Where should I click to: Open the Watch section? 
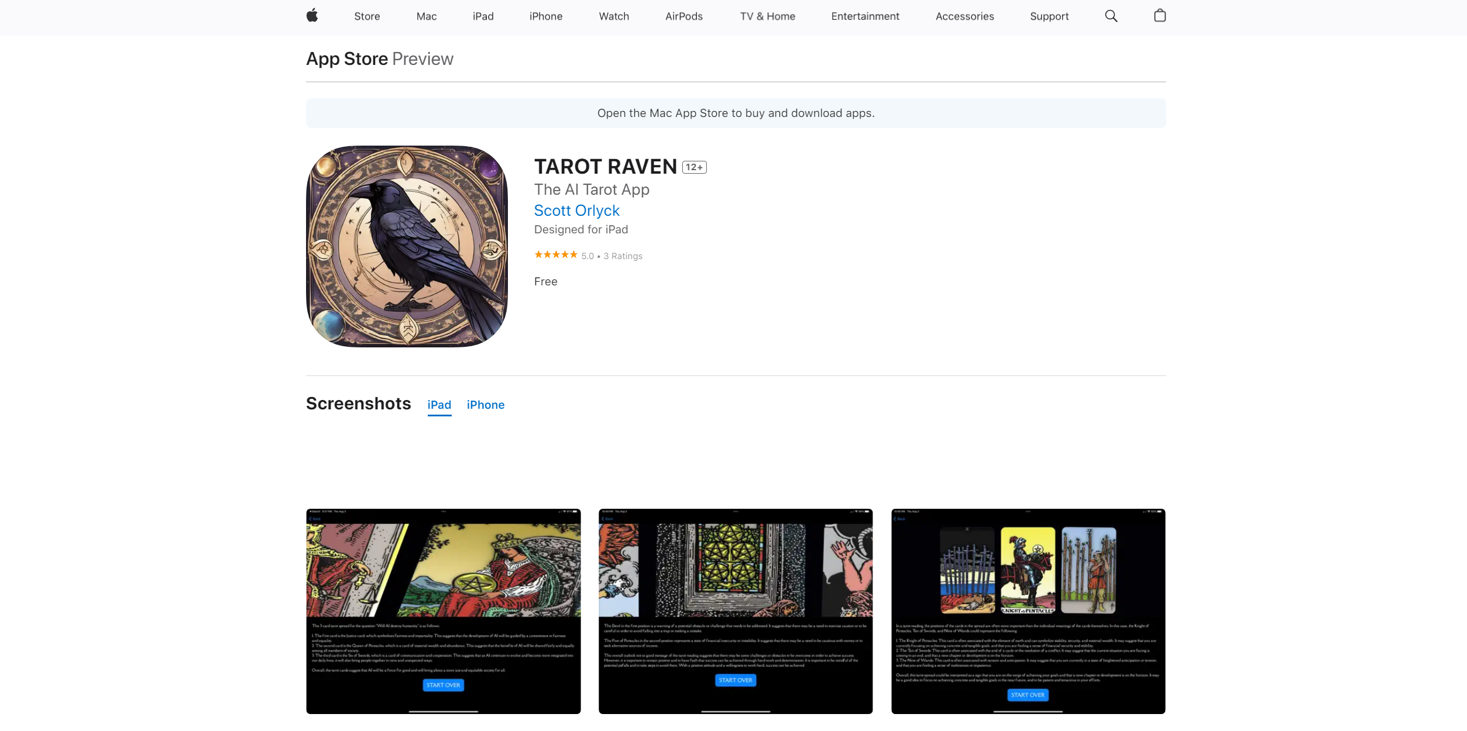613,16
